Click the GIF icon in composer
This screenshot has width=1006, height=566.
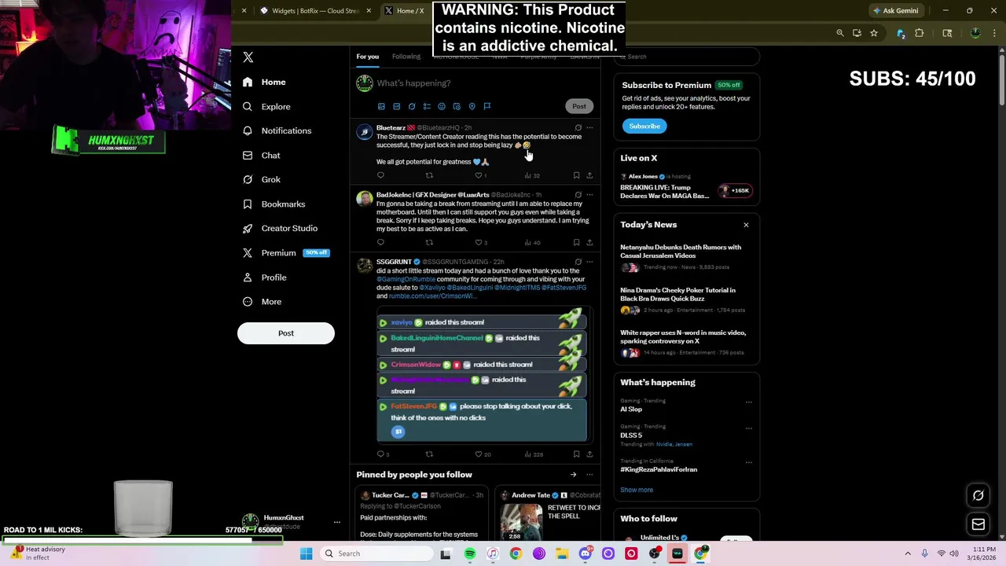coord(396,106)
